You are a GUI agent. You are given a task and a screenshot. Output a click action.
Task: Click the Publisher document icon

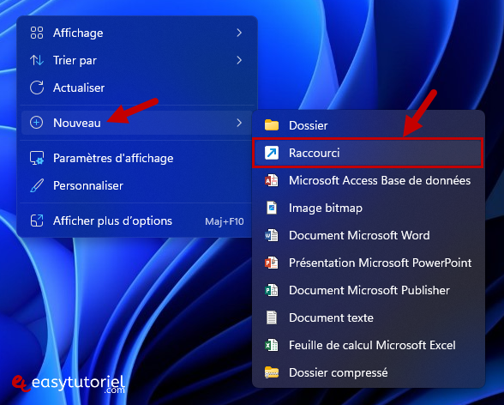[272, 290]
